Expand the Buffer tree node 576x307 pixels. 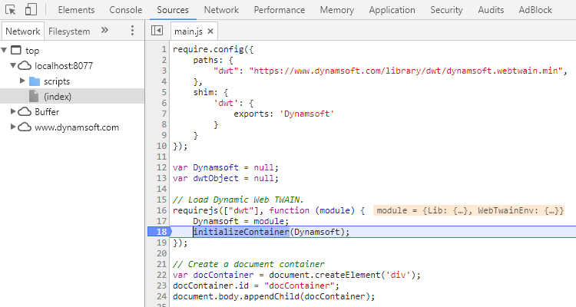click(14, 111)
